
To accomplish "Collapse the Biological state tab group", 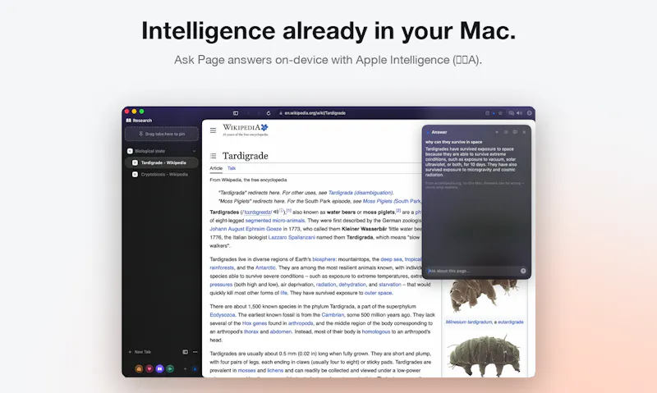I will point(194,151).
